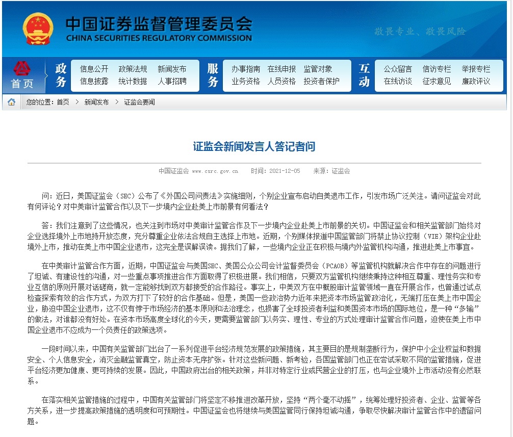Click the article title 证监会新闻发言人答记者问
The height and width of the screenshot is (437, 513).
(254, 147)
